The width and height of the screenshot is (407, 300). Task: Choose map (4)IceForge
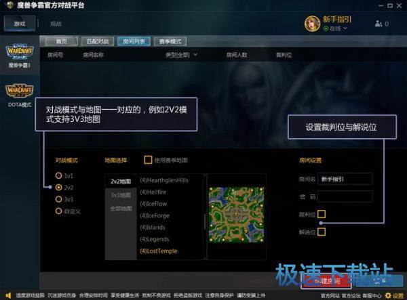tap(155, 215)
